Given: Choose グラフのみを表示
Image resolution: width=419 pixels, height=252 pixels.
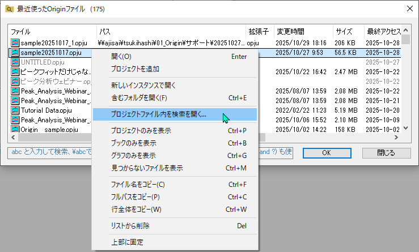Looking at the screenshot, I should (175, 156).
